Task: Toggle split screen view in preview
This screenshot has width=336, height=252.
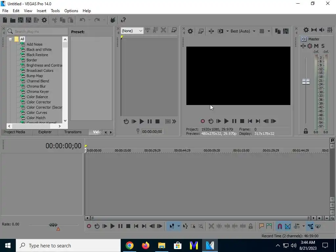Action: [220, 31]
